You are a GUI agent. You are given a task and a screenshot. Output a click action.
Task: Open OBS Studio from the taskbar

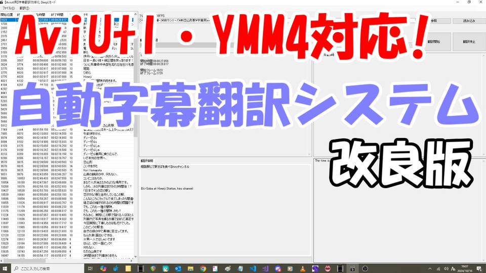point(365,268)
